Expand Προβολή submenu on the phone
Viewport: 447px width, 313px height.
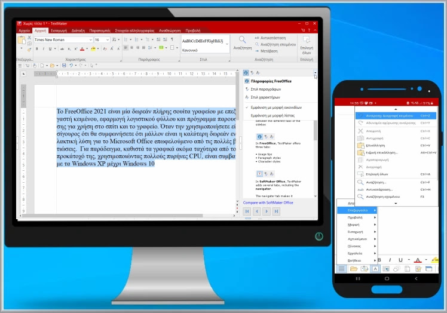(357, 217)
